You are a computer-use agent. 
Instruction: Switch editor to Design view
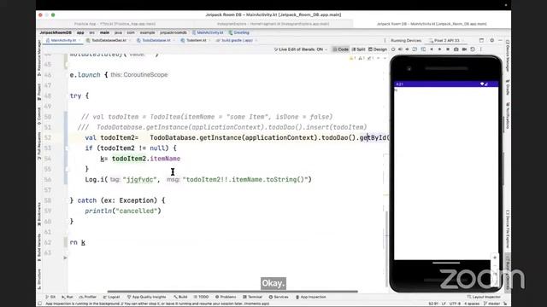(x=378, y=49)
